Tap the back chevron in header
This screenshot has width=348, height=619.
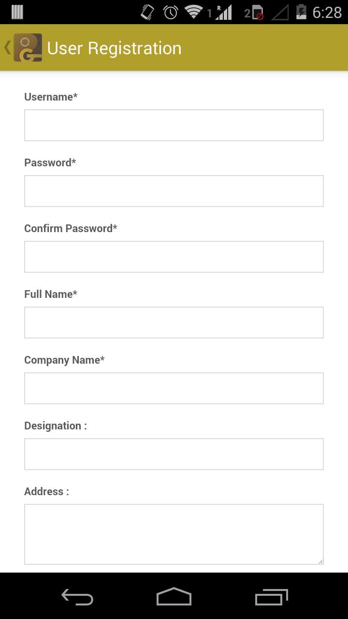point(7,47)
